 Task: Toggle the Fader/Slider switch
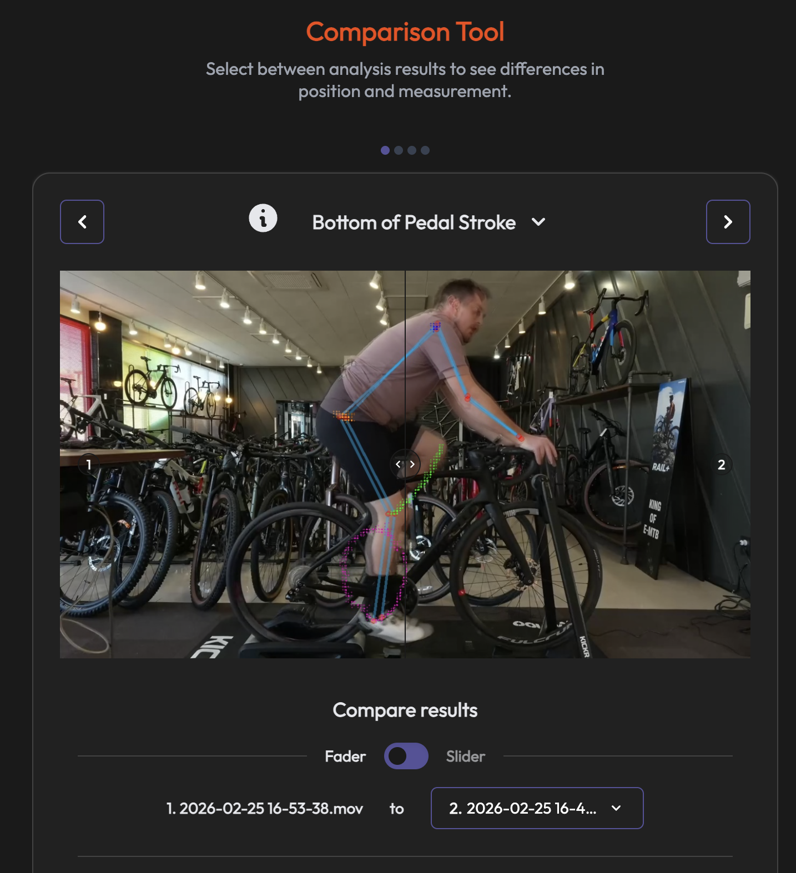pos(406,756)
